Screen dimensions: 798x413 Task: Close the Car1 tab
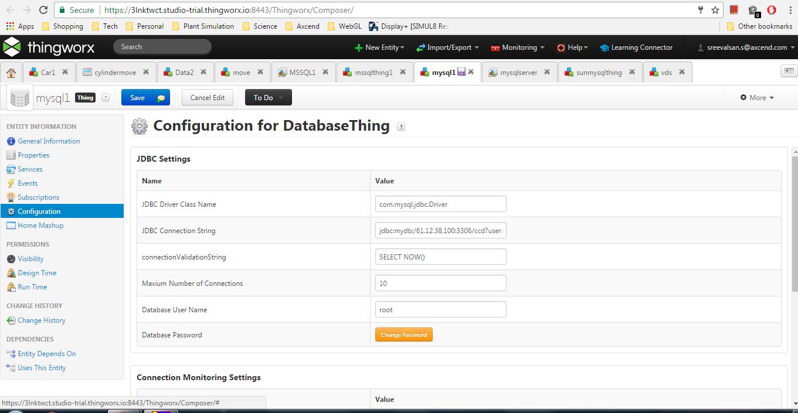click(x=65, y=72)
